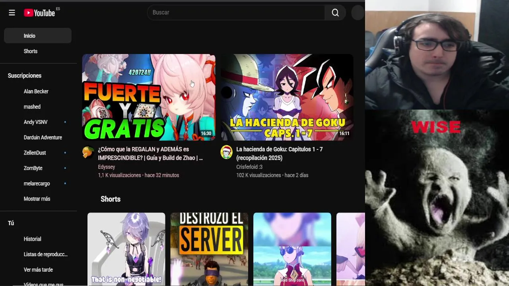Focus the Buscar search field
The width and height of the screenshot is (509, 286).
pos(236,13)
